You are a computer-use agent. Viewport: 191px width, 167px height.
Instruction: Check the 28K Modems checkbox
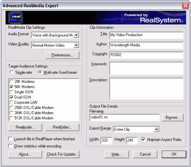click(x=11, y=82)
